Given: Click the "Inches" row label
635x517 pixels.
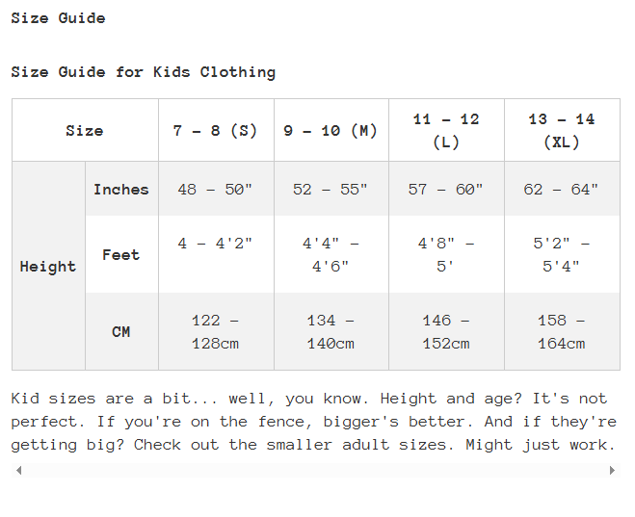Looking at the screenshot, I should [x=121, y=190].
